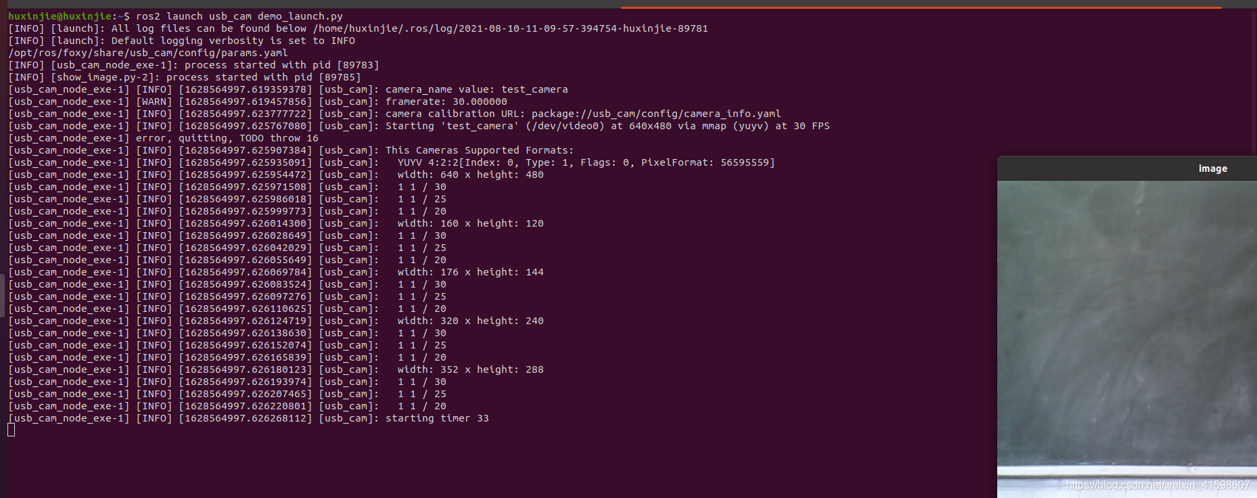Click the '[show_image.py-2]' process label
Image resolution: width=1257 pixels, height=498 pixels.
106,77
